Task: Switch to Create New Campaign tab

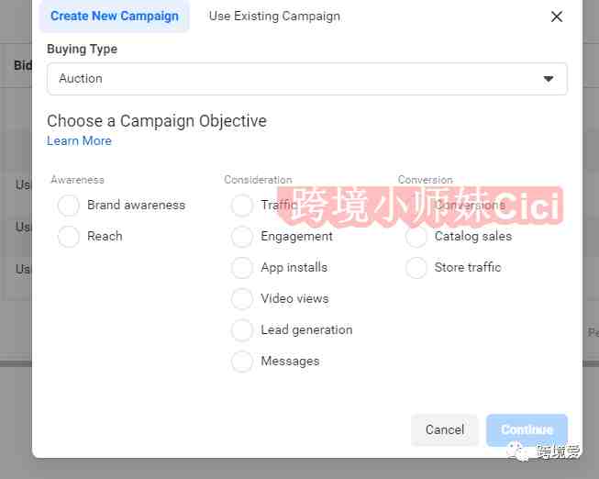Action: 115,16
